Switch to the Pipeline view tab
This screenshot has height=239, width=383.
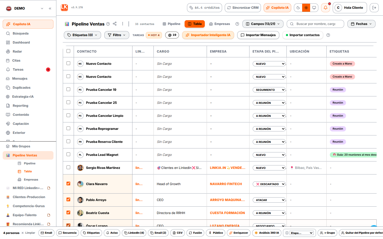172,24
